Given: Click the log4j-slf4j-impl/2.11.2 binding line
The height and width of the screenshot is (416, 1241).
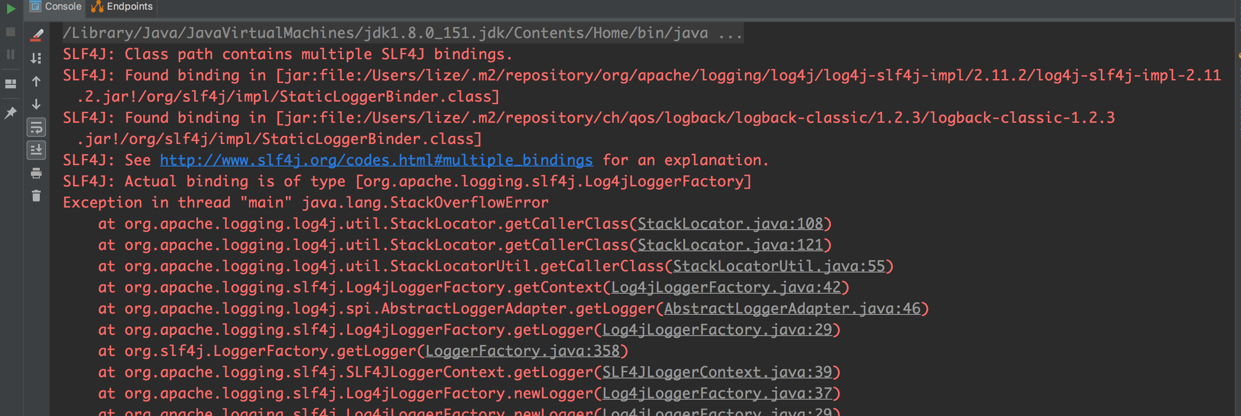Looking at the screenshot, I should pyautogui.click(x=642, y=86).
